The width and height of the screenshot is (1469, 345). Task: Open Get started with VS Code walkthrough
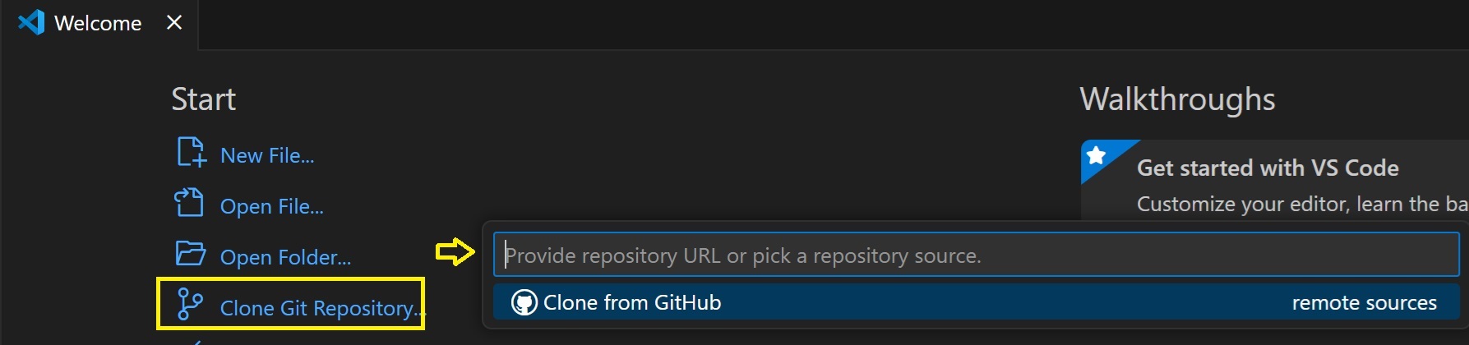tap(1267, 168)
